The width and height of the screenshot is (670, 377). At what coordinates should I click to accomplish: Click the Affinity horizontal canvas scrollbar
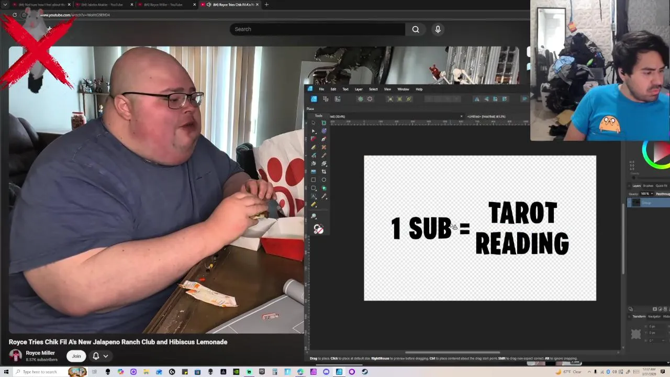point(452,352)
